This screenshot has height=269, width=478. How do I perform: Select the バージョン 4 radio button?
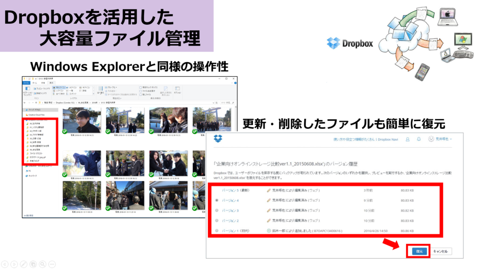point(217,200)
